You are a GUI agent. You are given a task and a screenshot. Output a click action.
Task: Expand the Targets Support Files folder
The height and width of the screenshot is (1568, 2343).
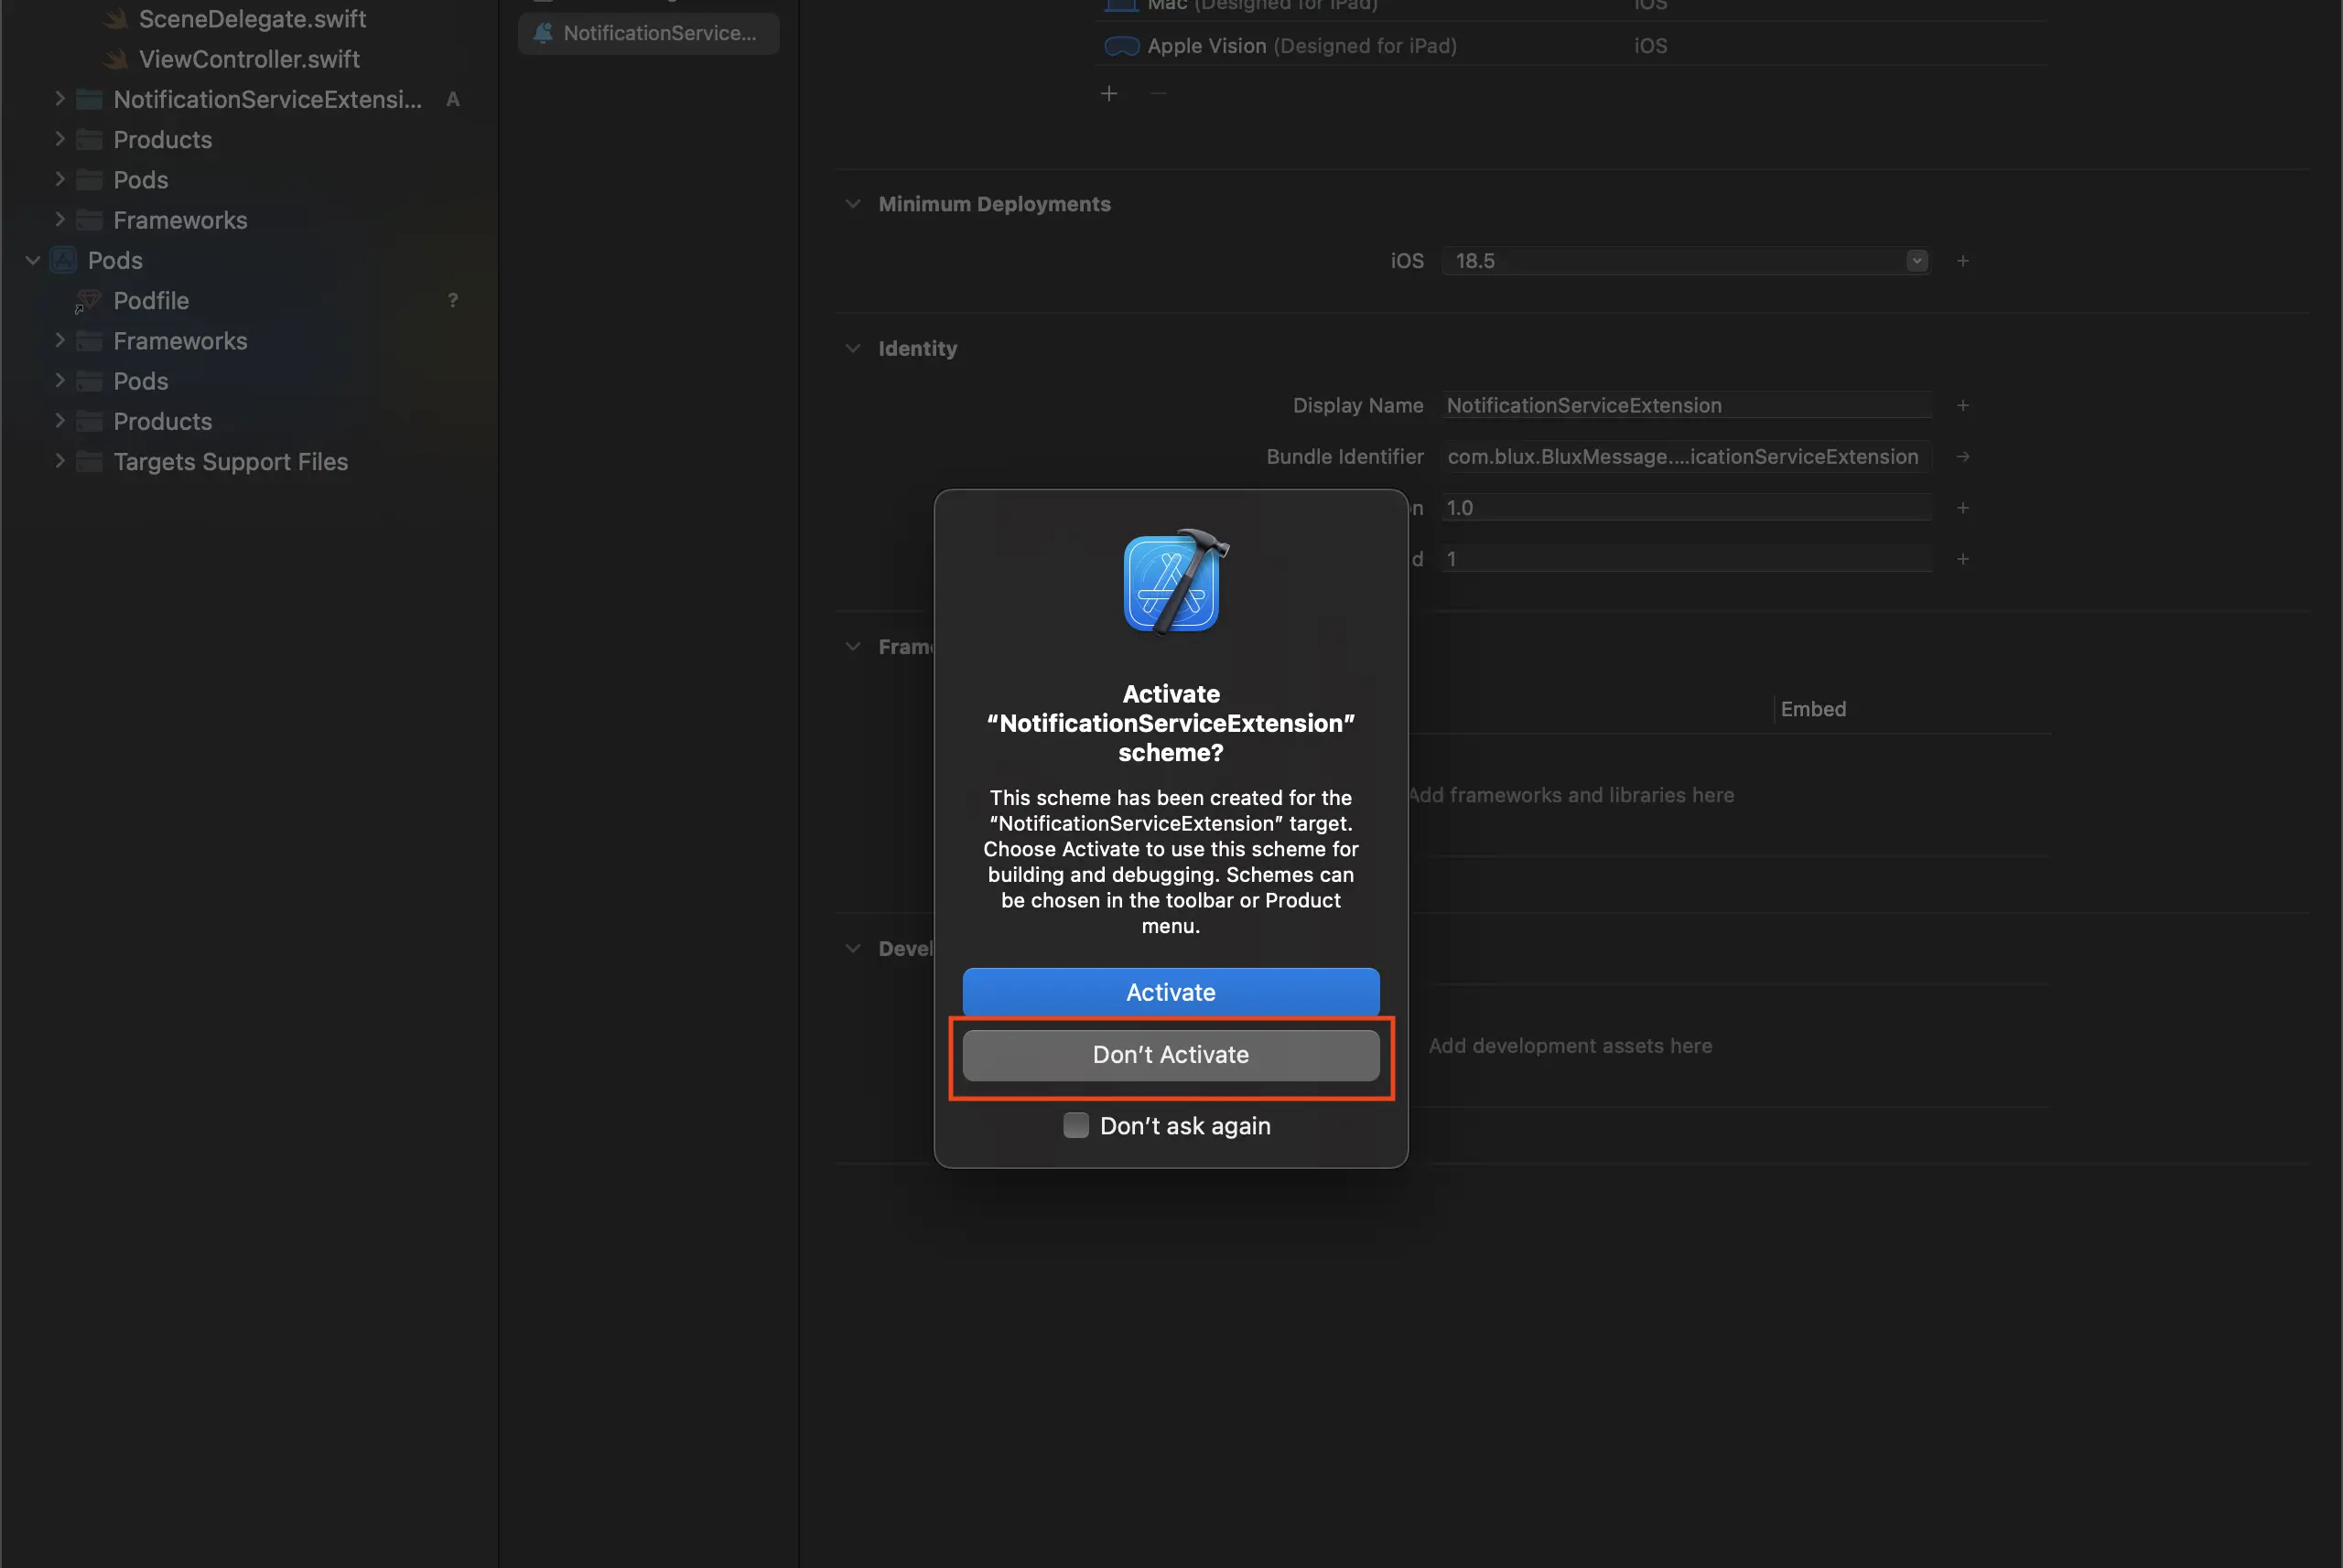(60, 460)
